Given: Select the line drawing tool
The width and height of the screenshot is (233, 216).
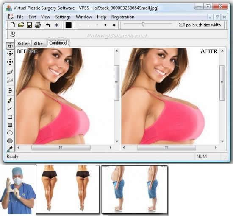Looking at the screenshot, I should tap(10, 109).
